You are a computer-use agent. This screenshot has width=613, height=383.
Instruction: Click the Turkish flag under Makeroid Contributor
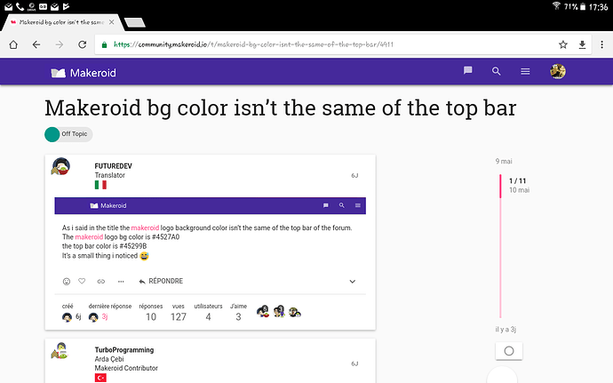coord(100,378)
